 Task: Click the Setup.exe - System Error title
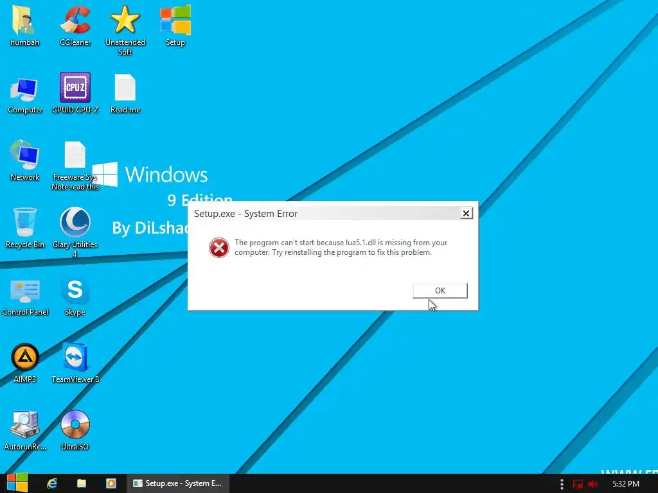(x=245, y=213)
